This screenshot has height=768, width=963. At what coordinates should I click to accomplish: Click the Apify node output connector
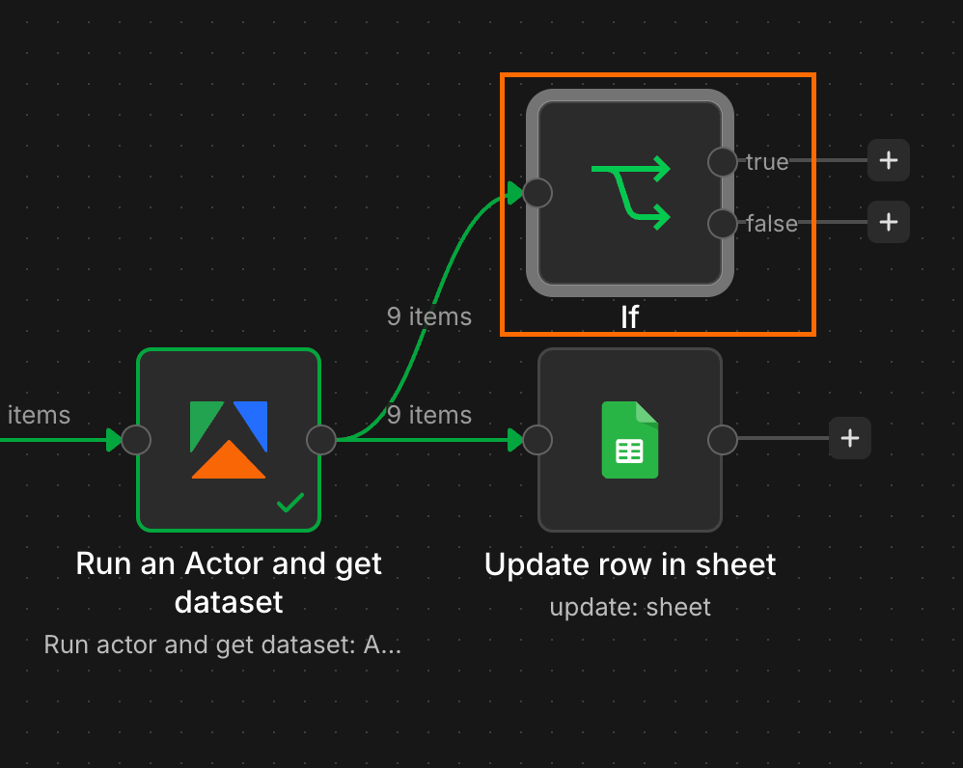pos(321,440)
